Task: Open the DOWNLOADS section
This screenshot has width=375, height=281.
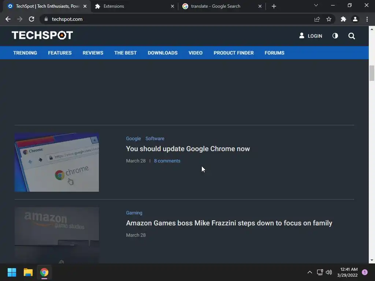Action: [x=163, y=53]
